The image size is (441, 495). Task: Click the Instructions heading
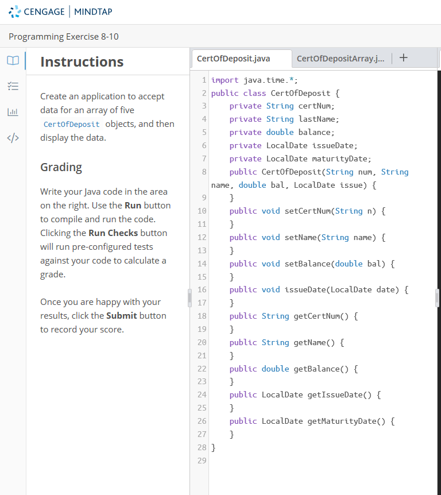pyautogui.click(x=82, y=61)
